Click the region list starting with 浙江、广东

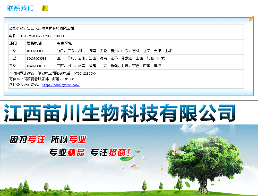(x=114, y=51)
